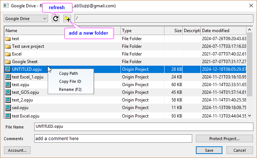Click the Protect Project... button
The height and width of the screenshot is (158, 257).
pyautogui.click(x=224, y=139)
